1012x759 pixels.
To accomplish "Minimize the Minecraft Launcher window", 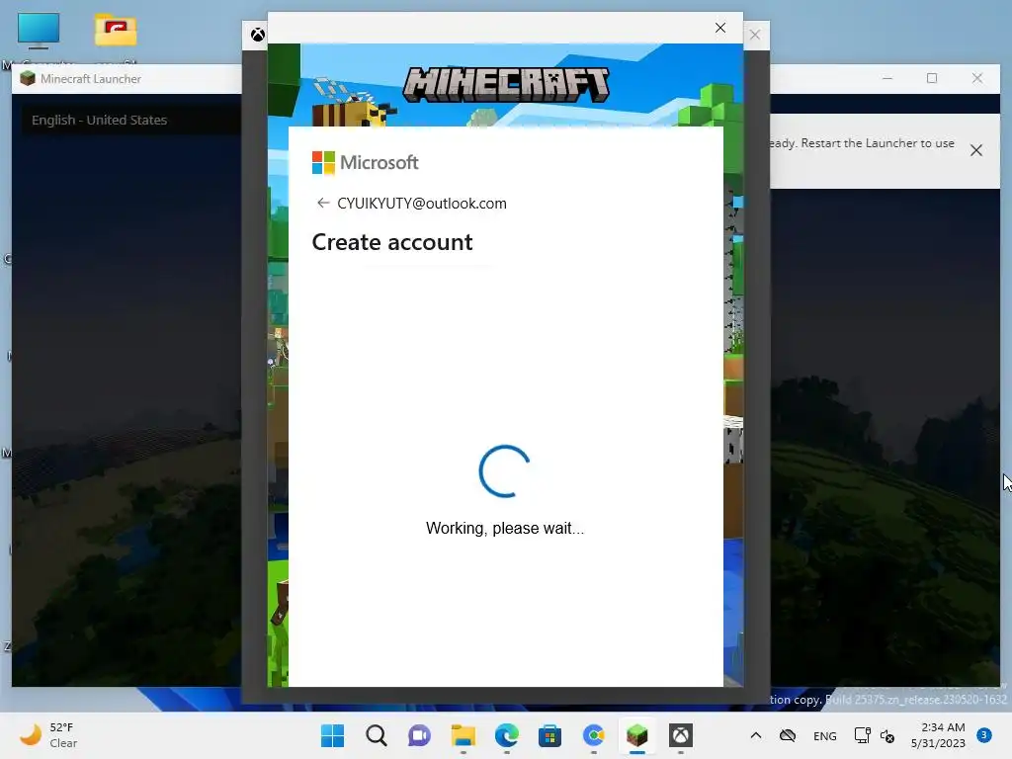I will 887,79.
